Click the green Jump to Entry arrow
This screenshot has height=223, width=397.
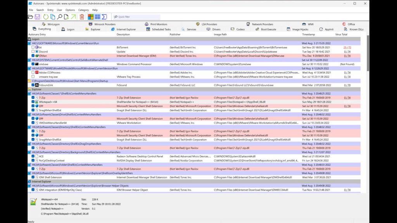[73, 17]
